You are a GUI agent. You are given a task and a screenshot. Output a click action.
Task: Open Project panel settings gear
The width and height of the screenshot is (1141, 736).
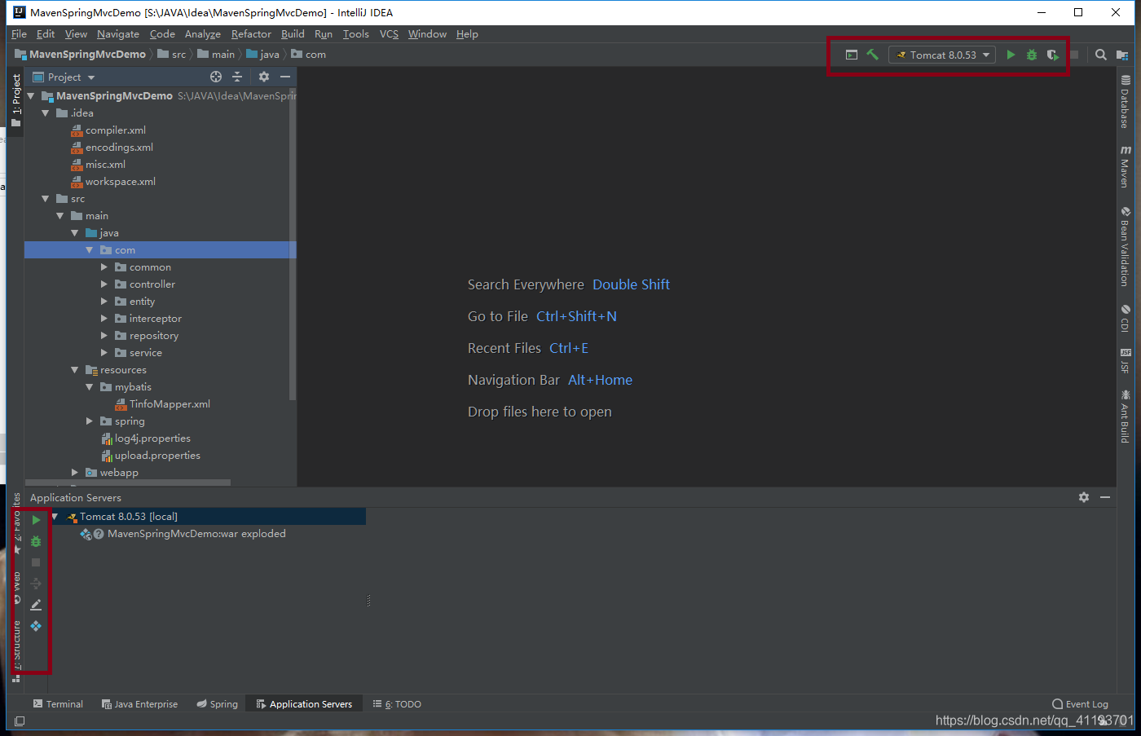click(x=264, y=77)
